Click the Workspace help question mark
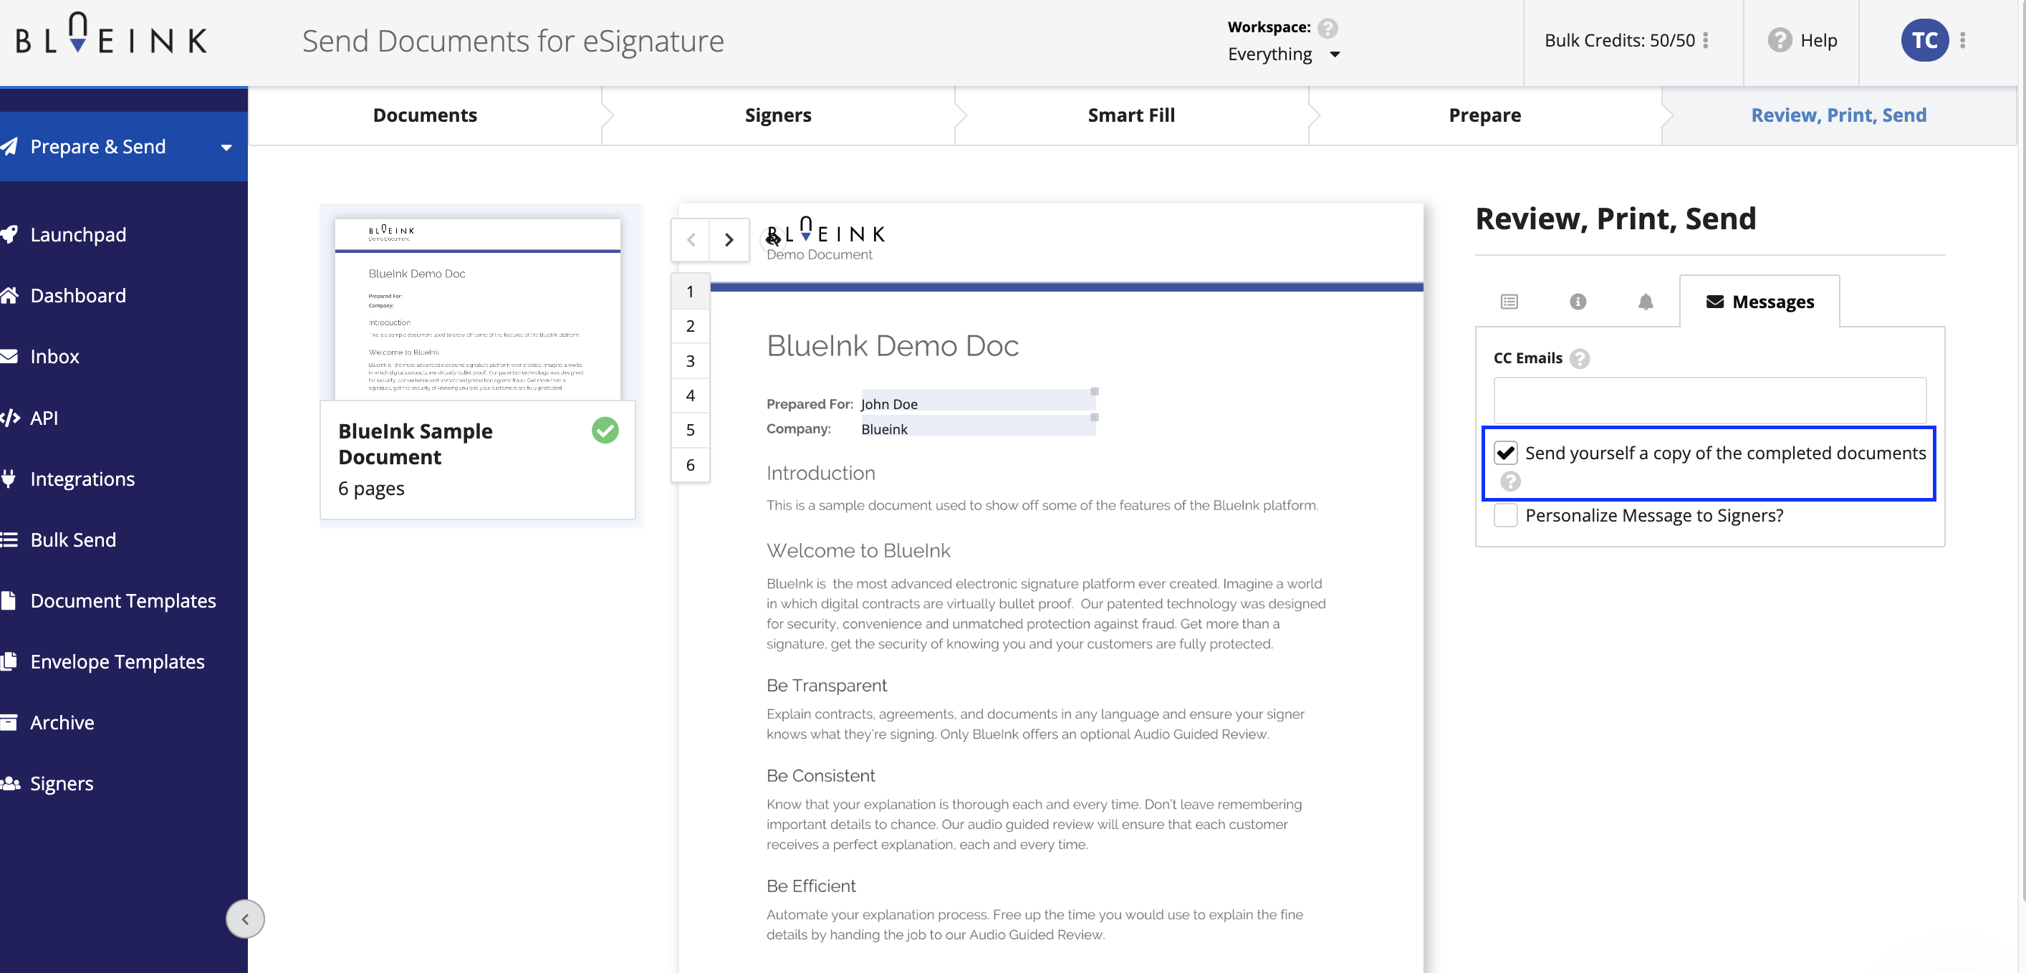The height and width of the screenshot is (973, 2026). pyautogui.click(x=1328, y=29)
